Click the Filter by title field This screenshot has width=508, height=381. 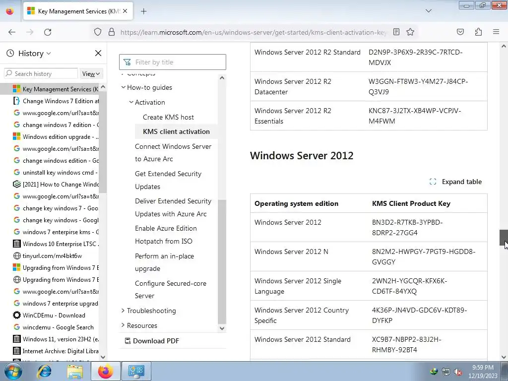tap(172, 62)
